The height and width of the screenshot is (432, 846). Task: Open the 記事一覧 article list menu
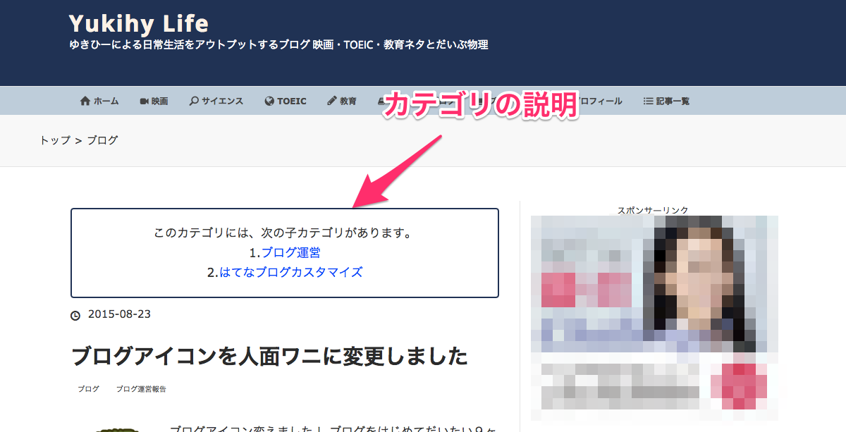coord(666,101)
